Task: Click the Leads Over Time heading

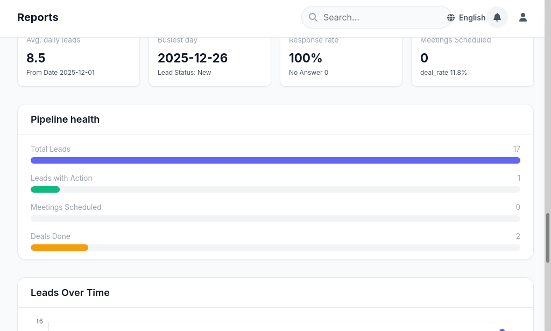Action: [70, 293]
